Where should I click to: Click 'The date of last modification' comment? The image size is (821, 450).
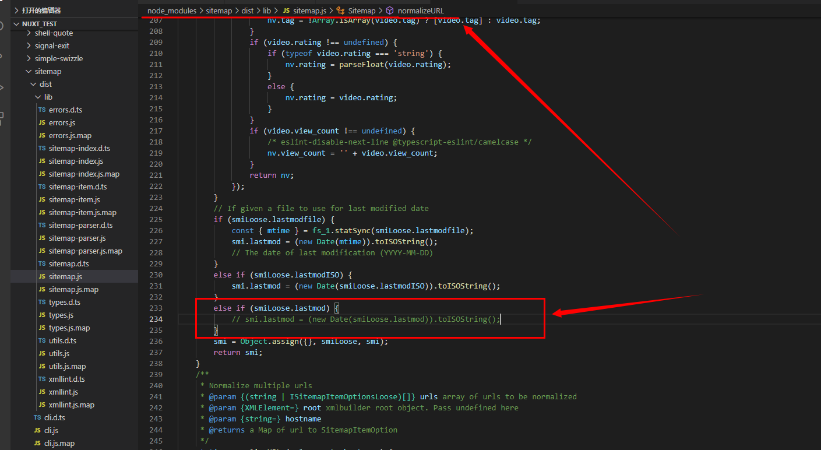point(332,253)
